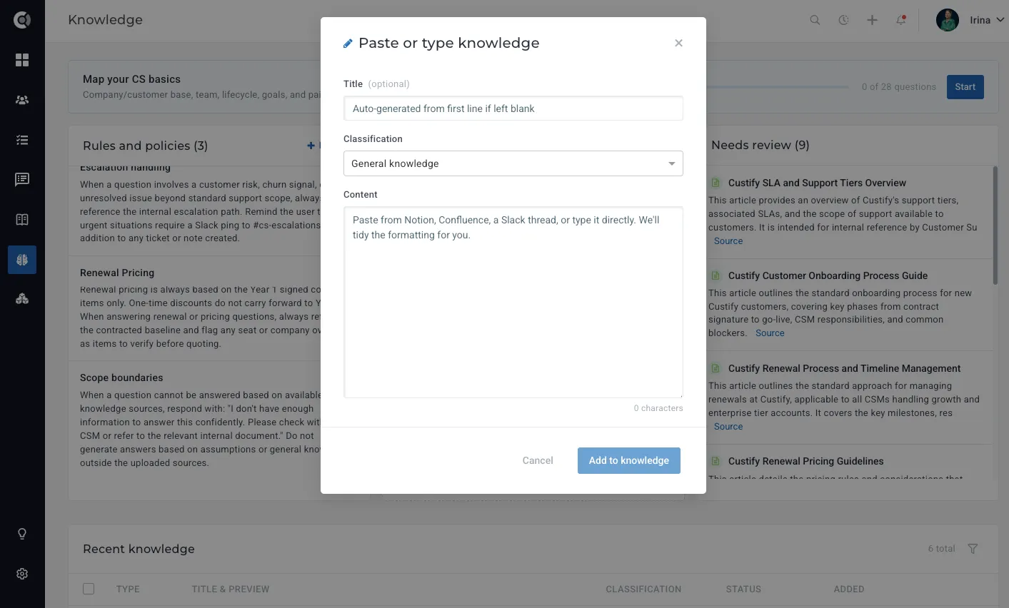Click the STATUS column header
1009x608 pixels.
point(743,589)
